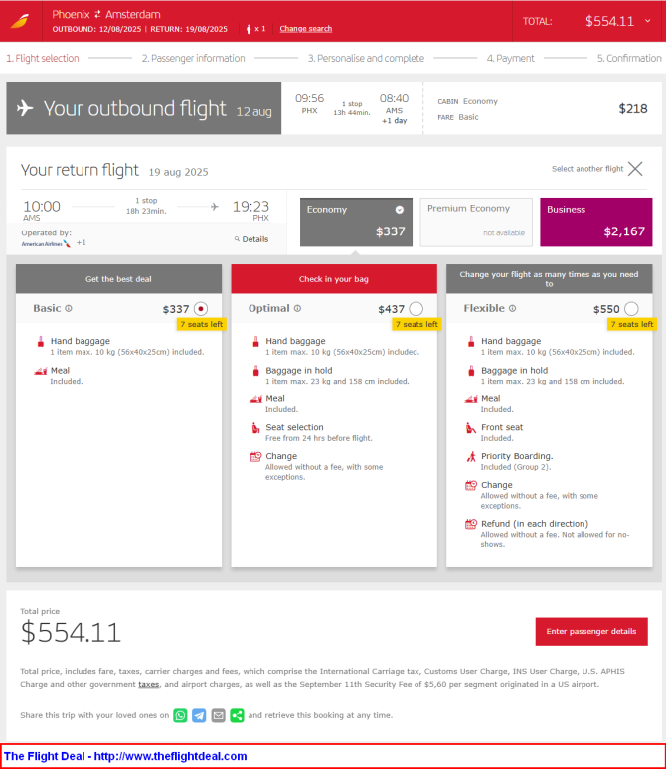
Task: Open the Change search link
Action: 306,29
